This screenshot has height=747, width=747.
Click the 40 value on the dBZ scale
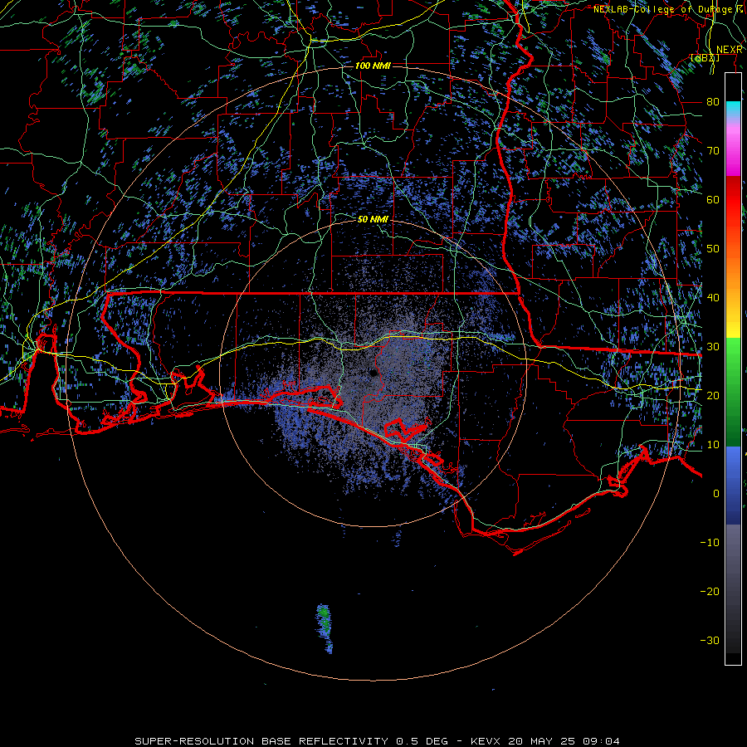pyautogui.click(x=713, y=297)
